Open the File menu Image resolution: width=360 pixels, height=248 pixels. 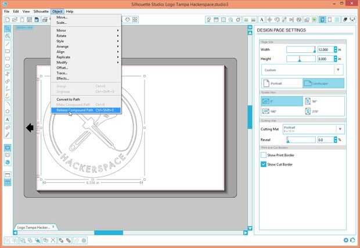pos(6,12)
